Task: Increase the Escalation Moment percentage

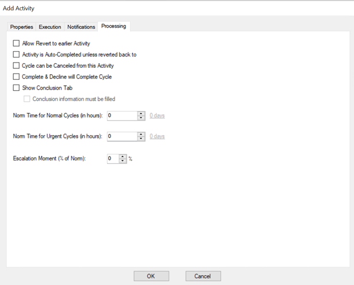Action: tap(122, 156)
